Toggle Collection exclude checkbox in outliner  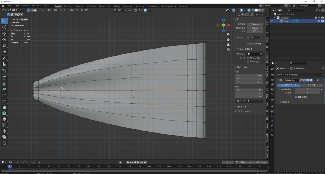click(x=316, y=18)
